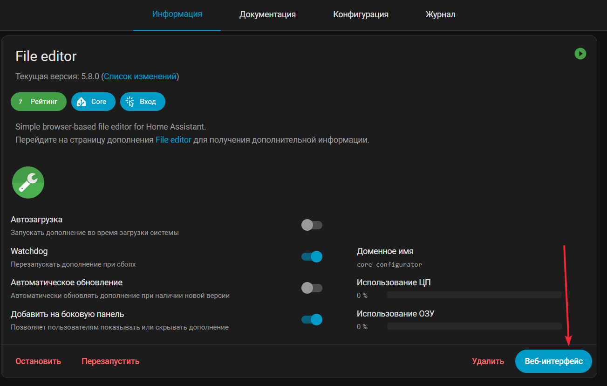Click the Core chip's Home Assistant icon
This screenshot has height=386, width=607.
[82, 102]
